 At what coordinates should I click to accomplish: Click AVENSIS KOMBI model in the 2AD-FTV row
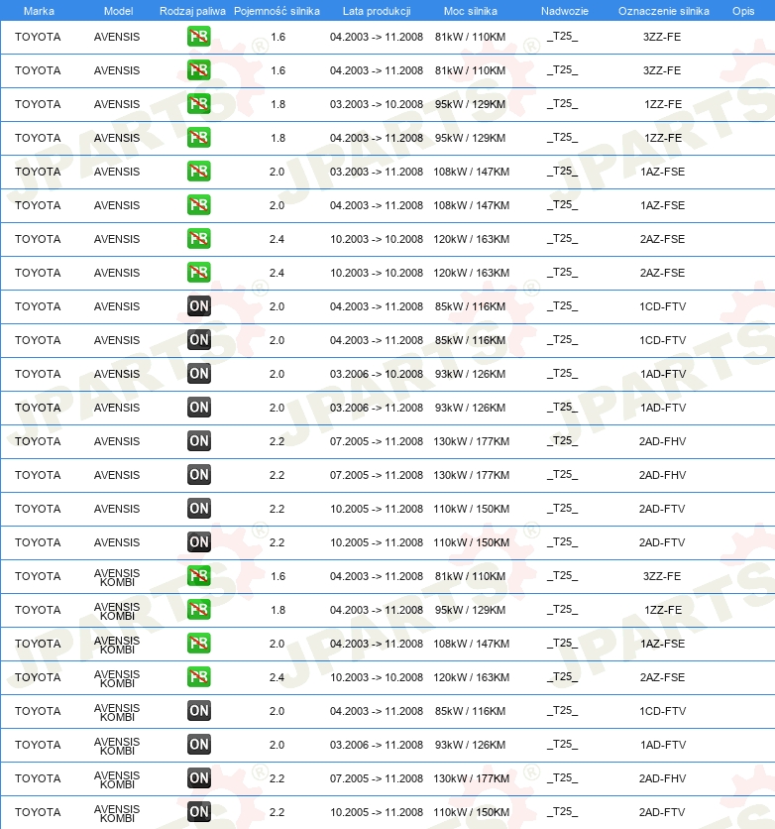(117, 813)
